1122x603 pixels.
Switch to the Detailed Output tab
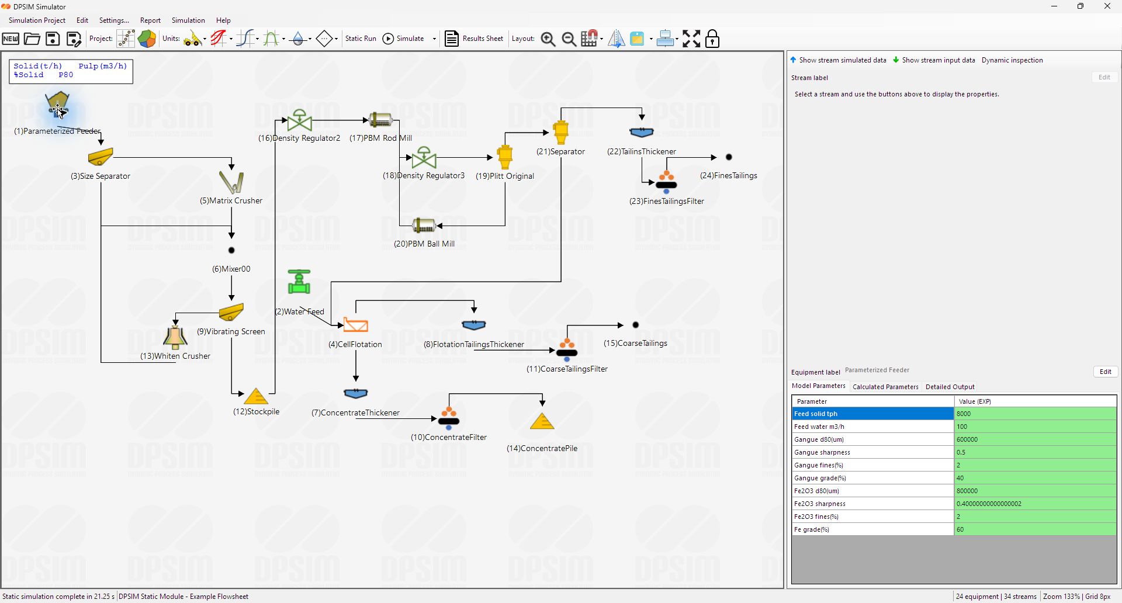[950, 387]
